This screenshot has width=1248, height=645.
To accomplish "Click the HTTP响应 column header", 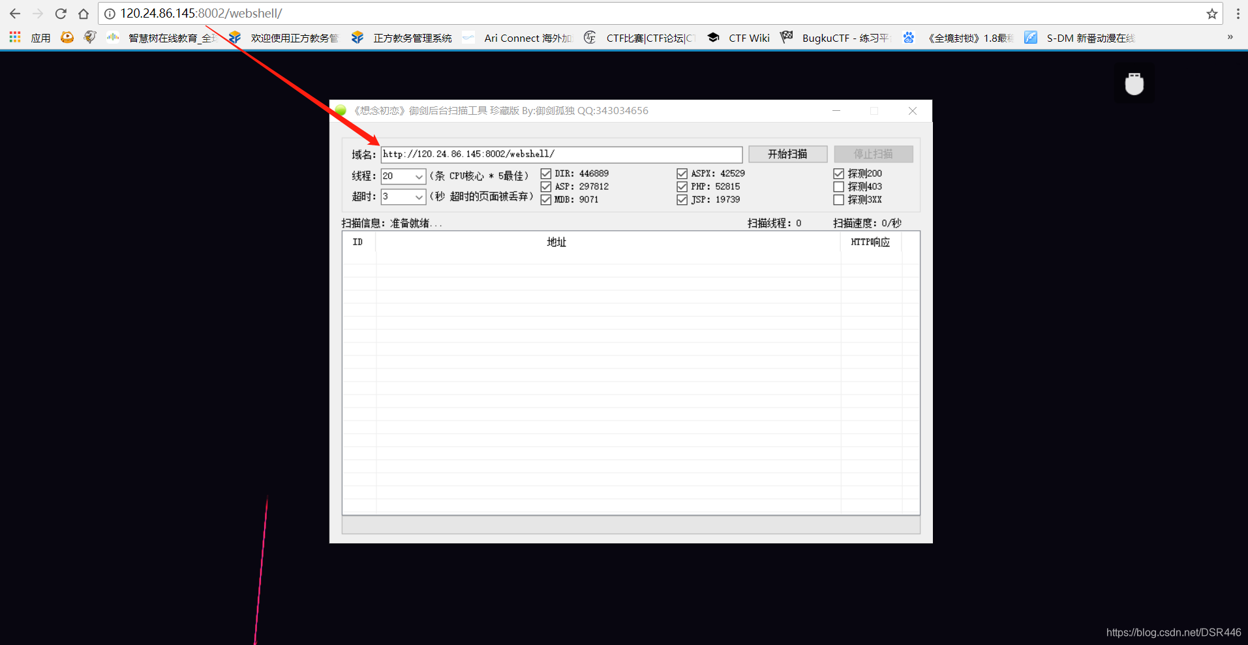I will (871, 242).
